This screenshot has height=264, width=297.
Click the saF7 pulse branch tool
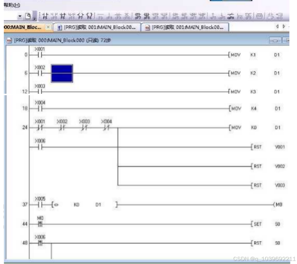click(193, 16)
